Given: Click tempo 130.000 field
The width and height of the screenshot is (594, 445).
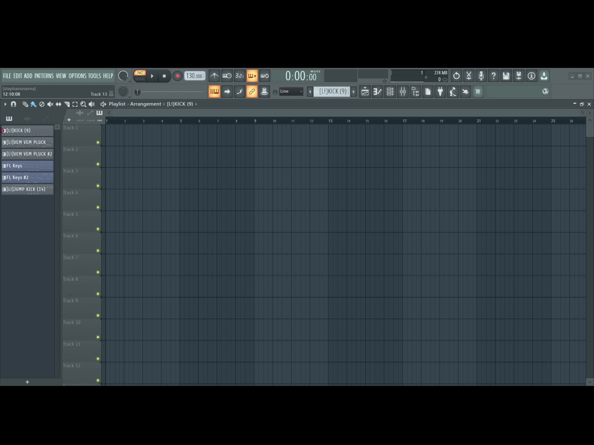Looking at the screenshot, I should (x=195, y=76).
